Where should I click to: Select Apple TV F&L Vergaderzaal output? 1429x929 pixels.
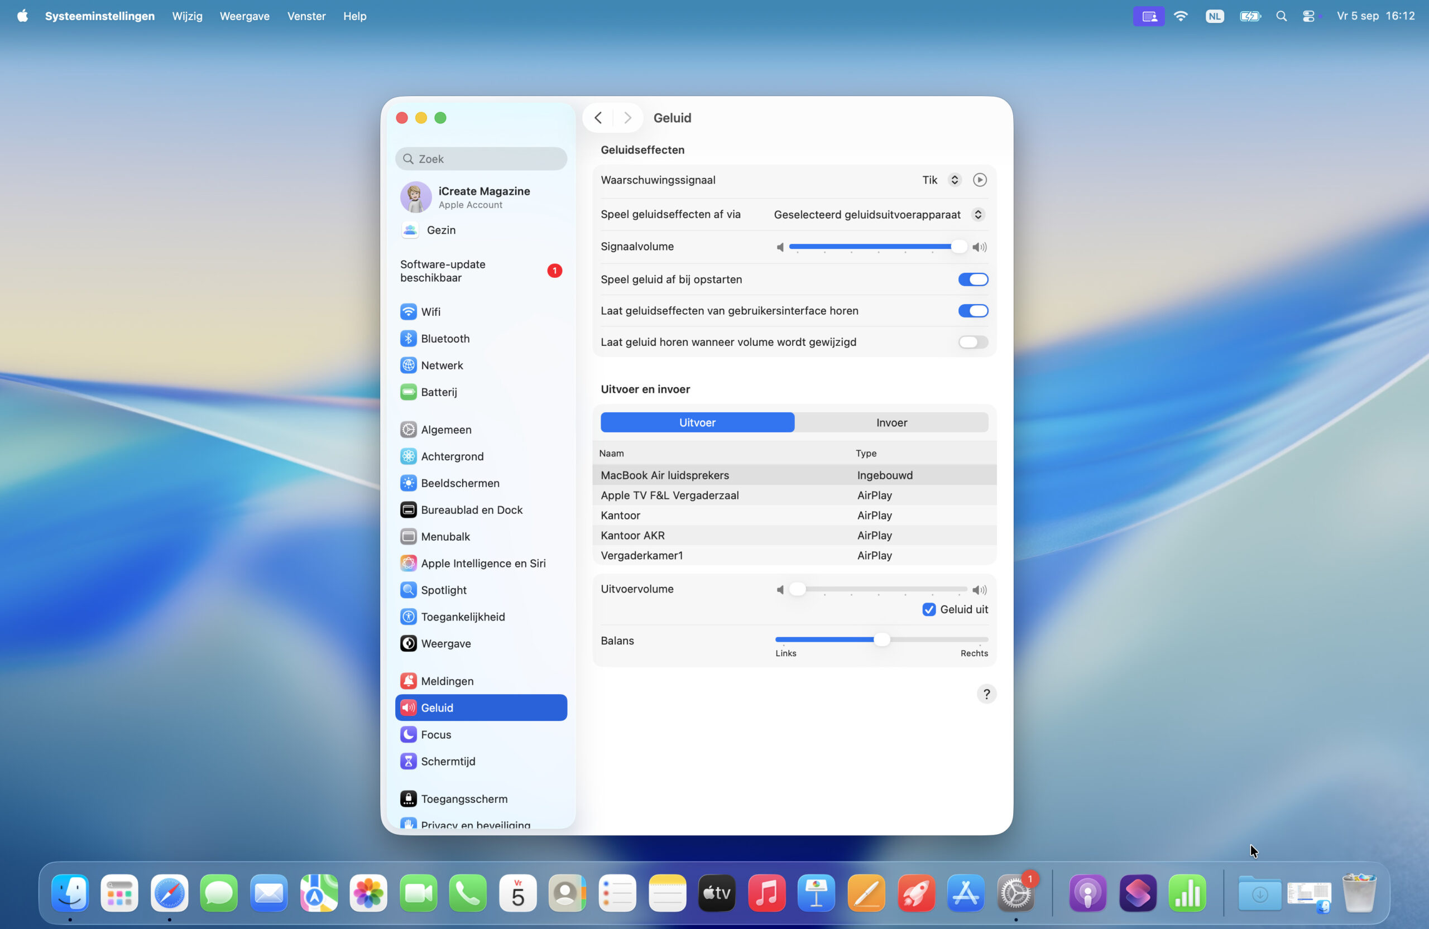[669, 495]
